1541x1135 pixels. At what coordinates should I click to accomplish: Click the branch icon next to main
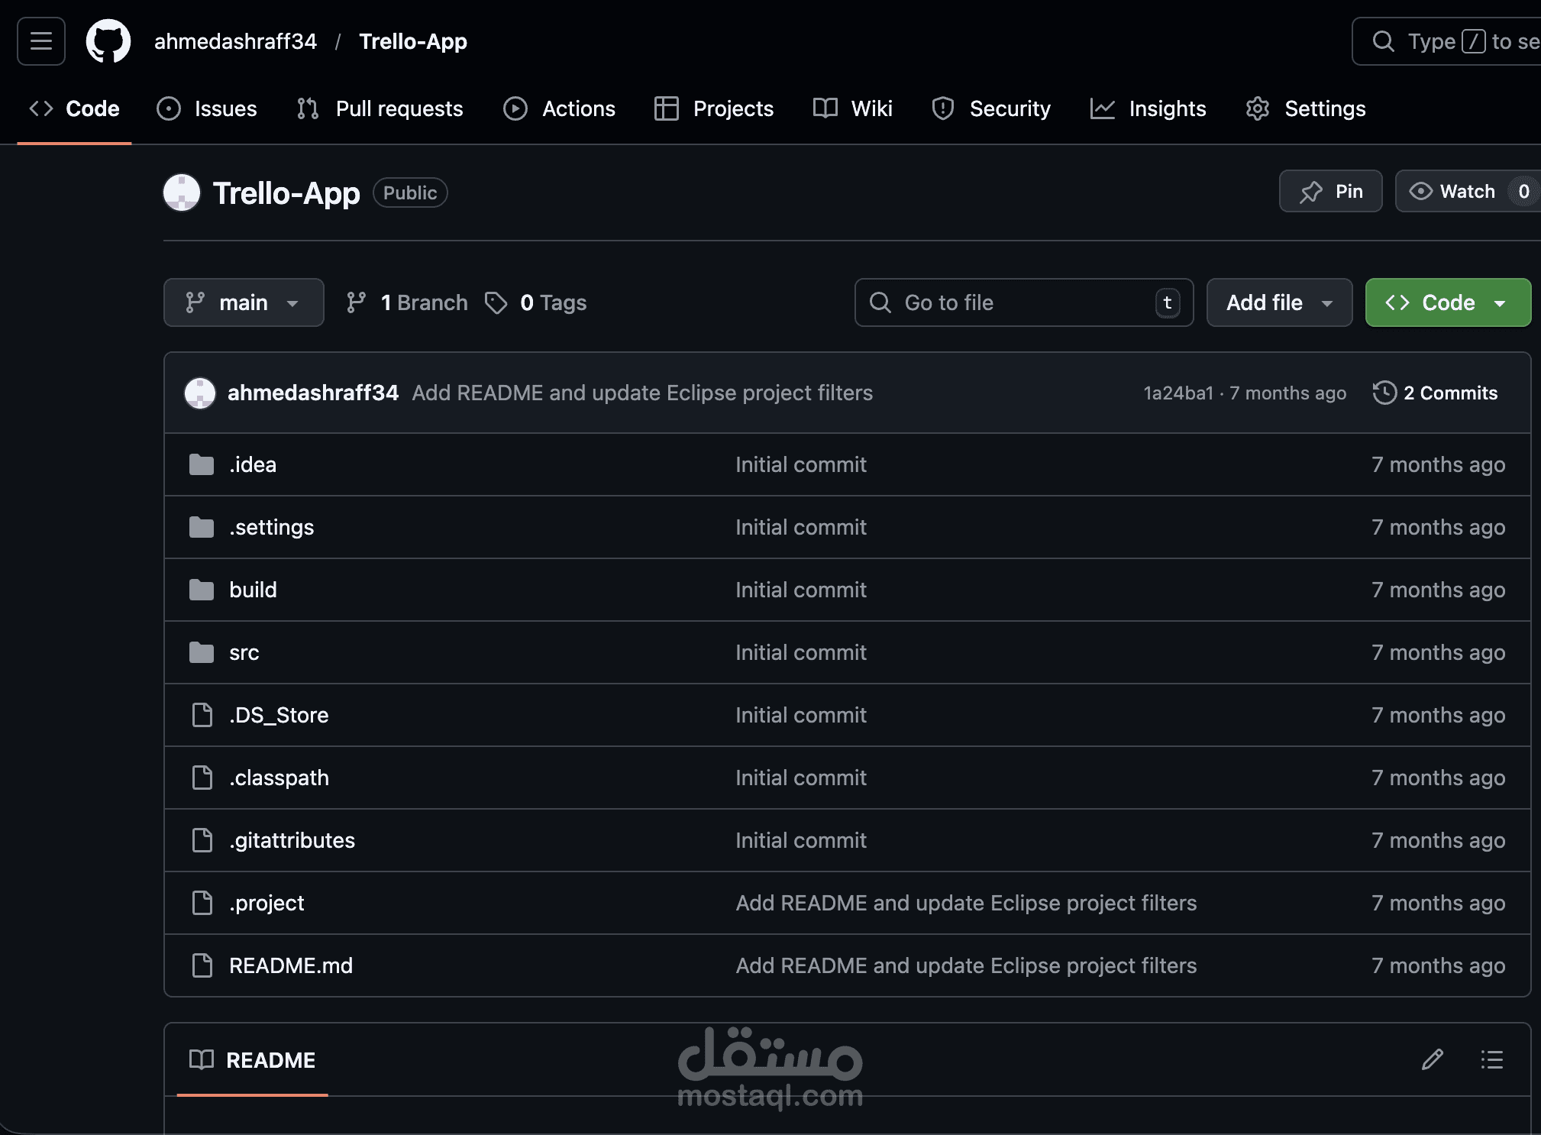coord(356,302)
